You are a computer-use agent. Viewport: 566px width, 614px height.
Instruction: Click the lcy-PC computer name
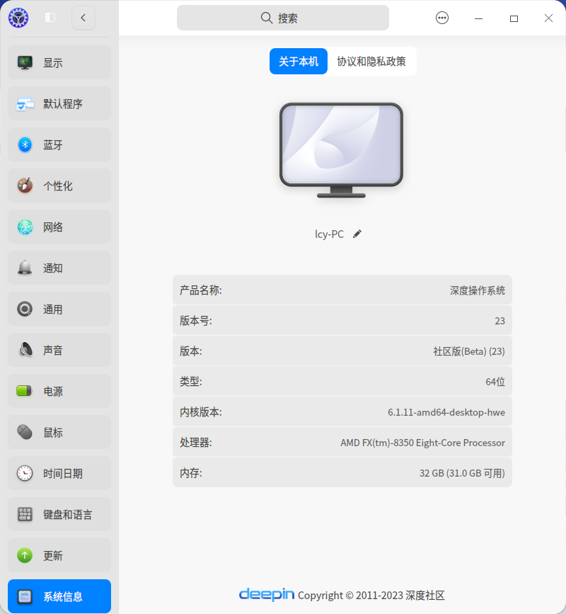coord(330,234)
